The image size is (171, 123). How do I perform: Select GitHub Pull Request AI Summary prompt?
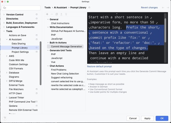68,31
